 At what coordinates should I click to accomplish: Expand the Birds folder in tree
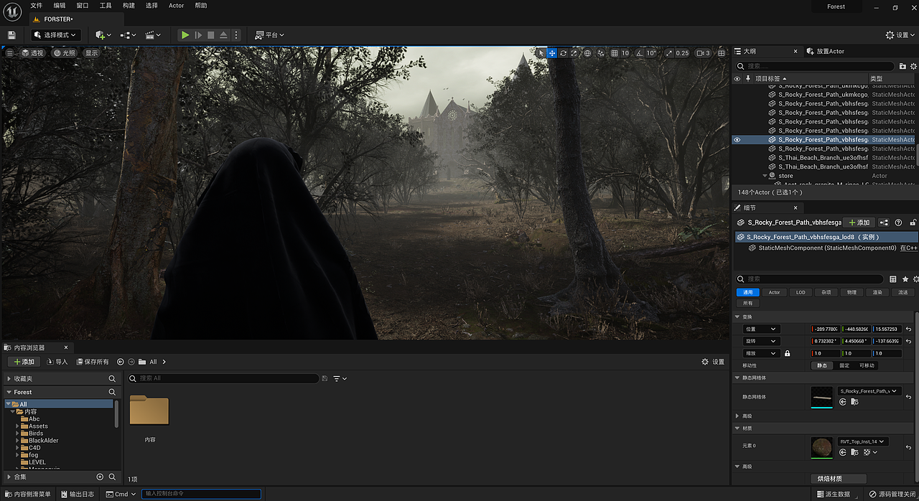[18, 434]
